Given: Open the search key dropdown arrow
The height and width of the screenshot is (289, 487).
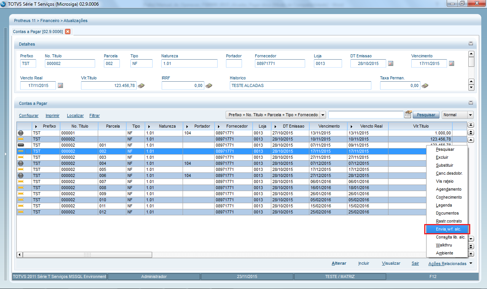Looking at the screenshot, I should click(323, 115).
